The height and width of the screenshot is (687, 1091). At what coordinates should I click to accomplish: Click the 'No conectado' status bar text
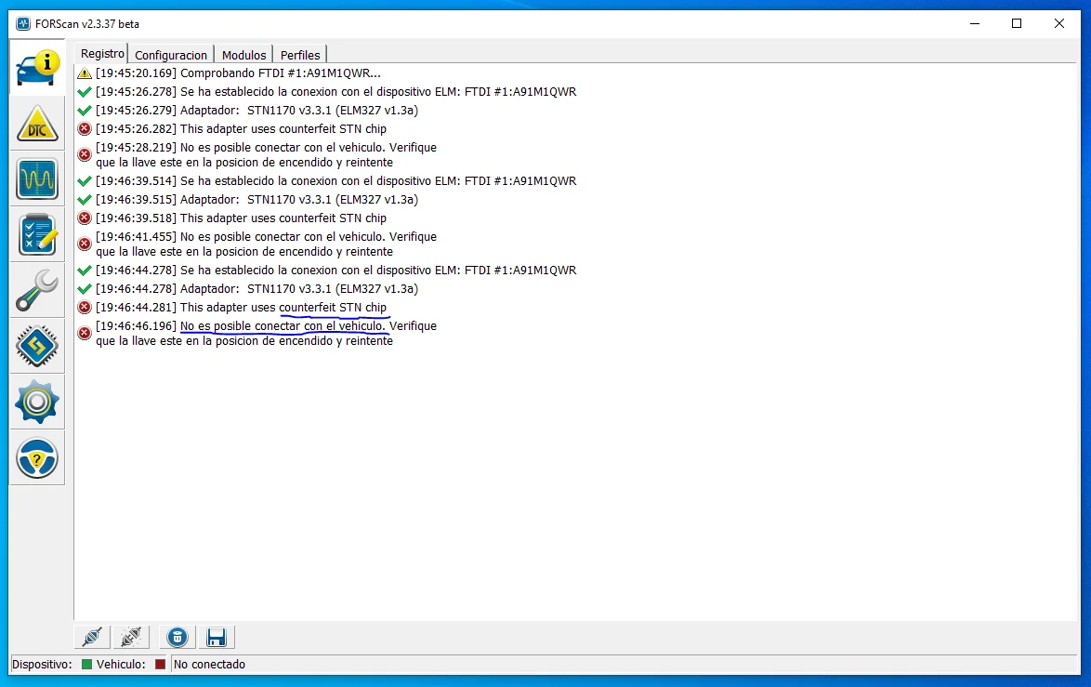pos(209,664)
